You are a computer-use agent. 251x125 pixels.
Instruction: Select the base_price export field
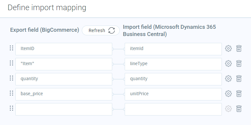click(x=64, y=94)
